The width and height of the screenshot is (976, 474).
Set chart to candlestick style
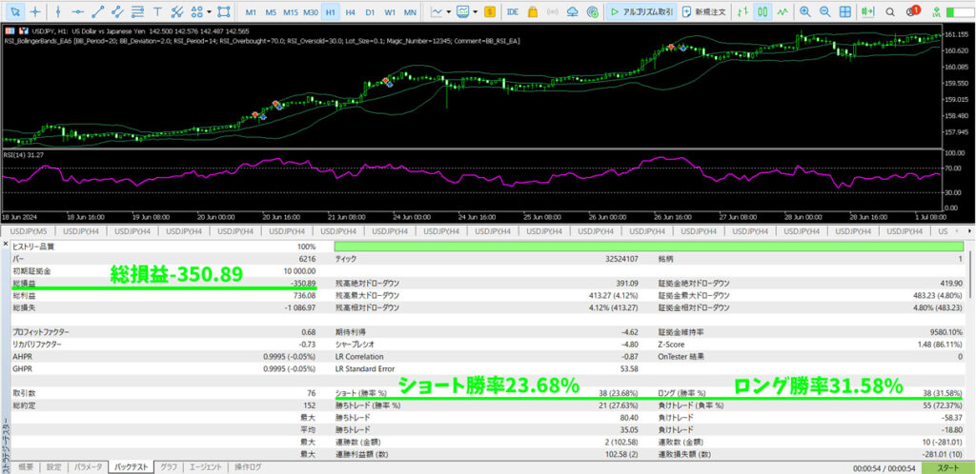(762, 11)
